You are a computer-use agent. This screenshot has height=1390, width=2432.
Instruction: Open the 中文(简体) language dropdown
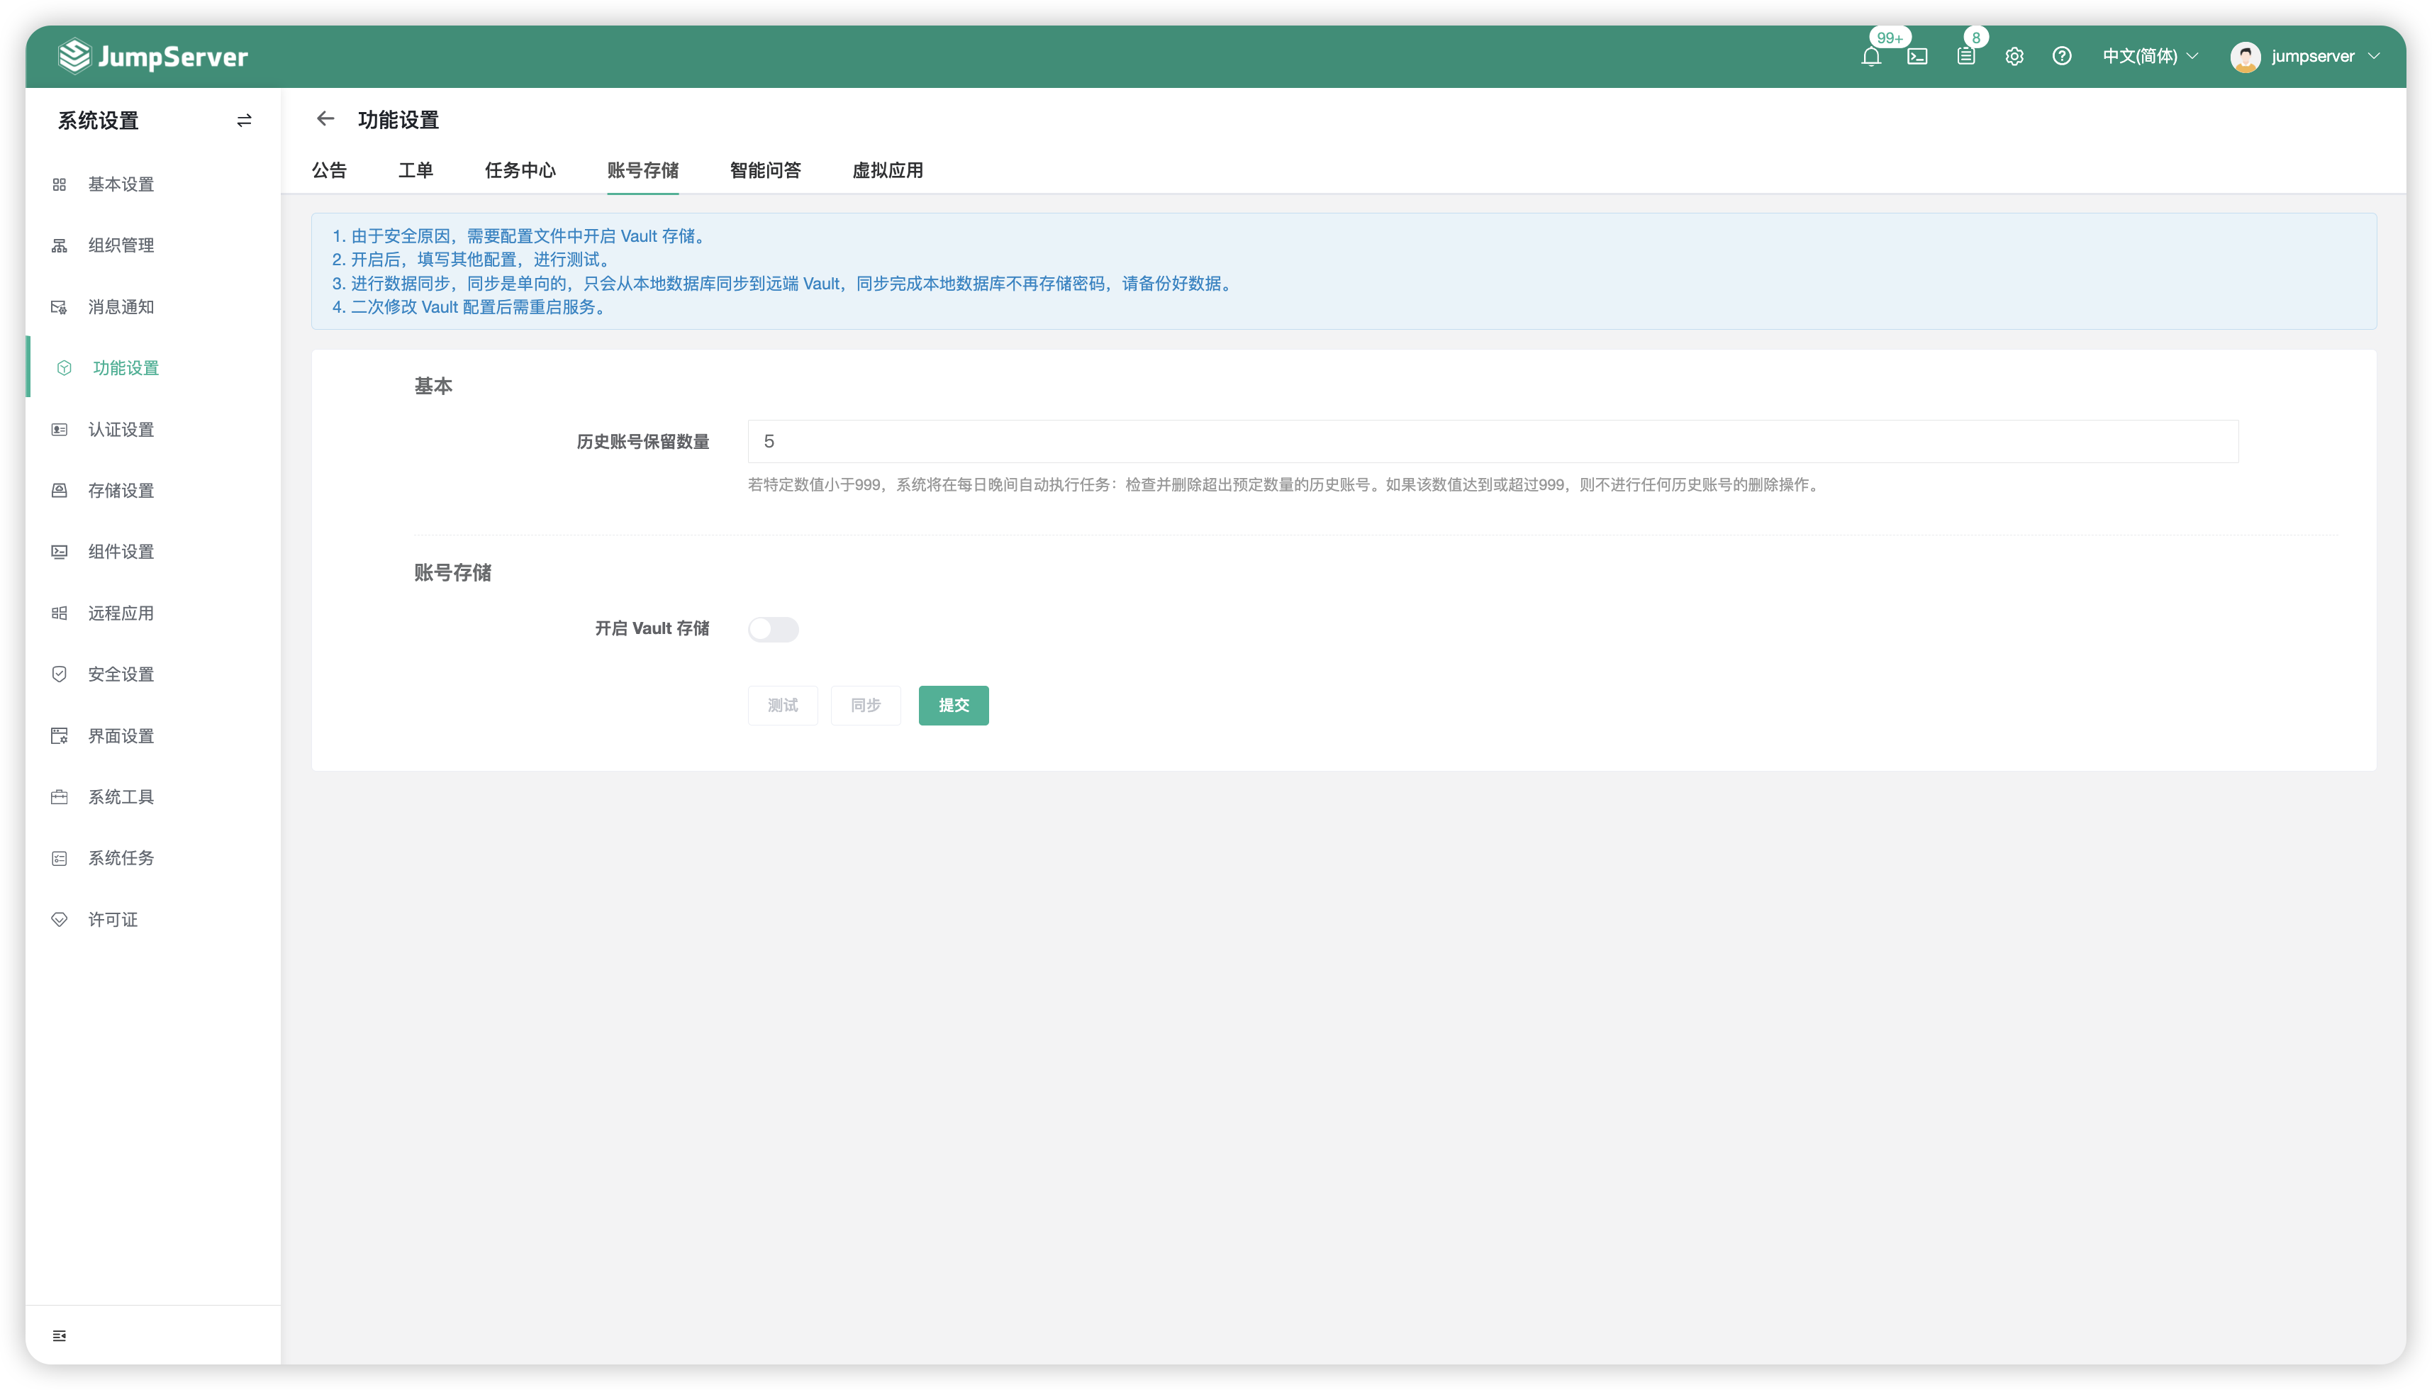(x=2151, y=56)
